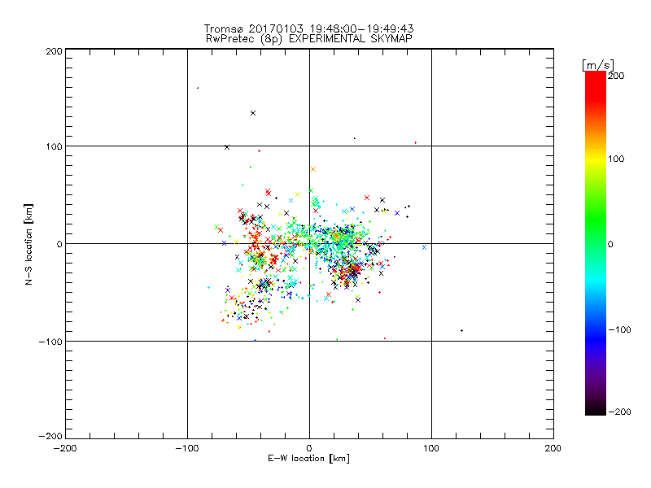Click the lone orange X above the cluster

point(313,169)
